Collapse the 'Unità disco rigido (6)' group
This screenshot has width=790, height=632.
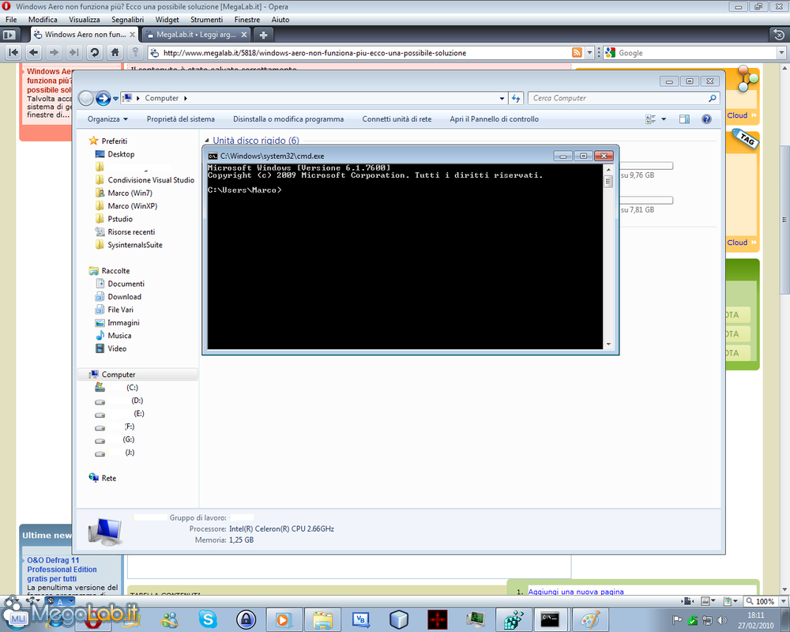[207, 141]
